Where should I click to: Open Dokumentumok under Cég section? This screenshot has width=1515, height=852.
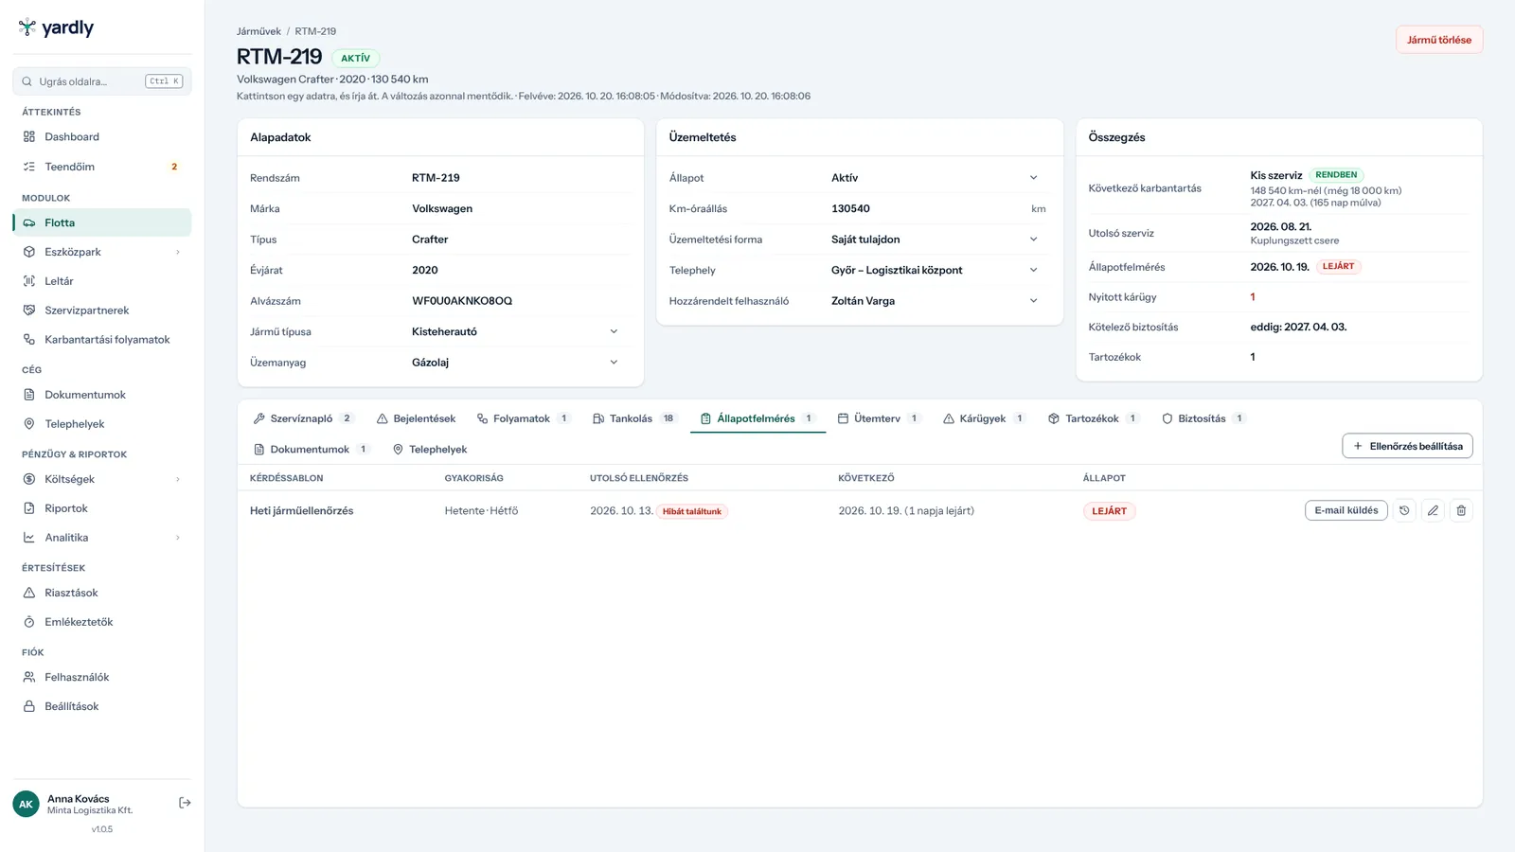(x=102, y=395)
